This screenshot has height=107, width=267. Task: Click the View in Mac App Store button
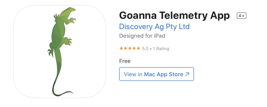pos(156,74)
